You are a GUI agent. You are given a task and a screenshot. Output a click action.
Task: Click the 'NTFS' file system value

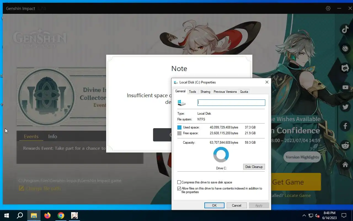pyautogui.click(x=201, y=119)
